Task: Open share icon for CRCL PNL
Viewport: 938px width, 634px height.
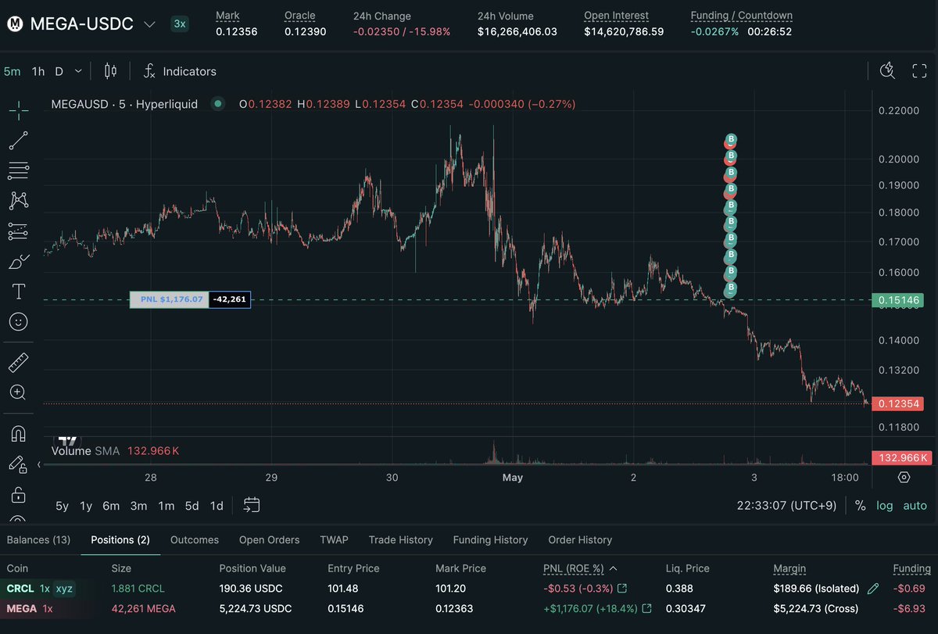Action: (x=622, y=588)
